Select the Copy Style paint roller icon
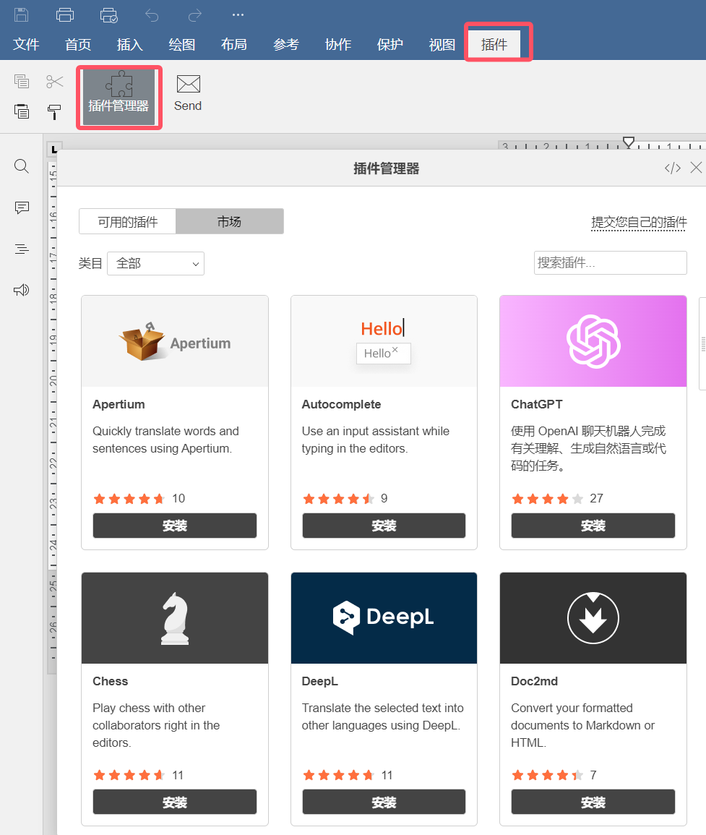The image size is (706, 835). coord(54,112)
